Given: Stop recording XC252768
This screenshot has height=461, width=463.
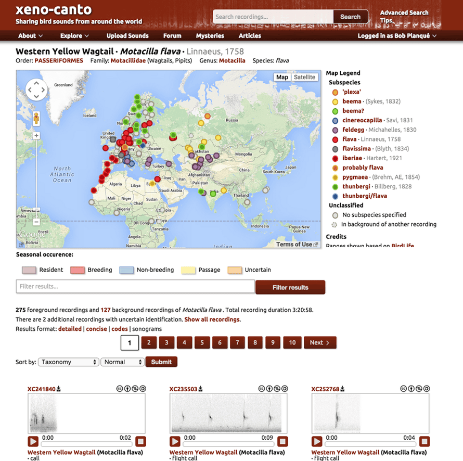Looking at the screenshot, I should pos(425,442).
